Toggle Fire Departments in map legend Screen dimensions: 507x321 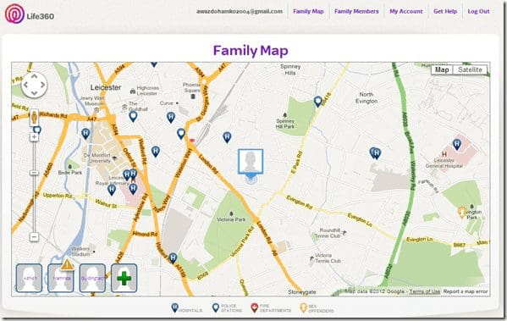271,308
